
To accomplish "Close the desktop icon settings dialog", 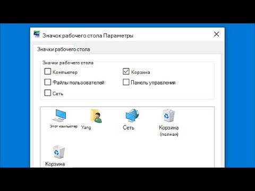I will [216, 34].
